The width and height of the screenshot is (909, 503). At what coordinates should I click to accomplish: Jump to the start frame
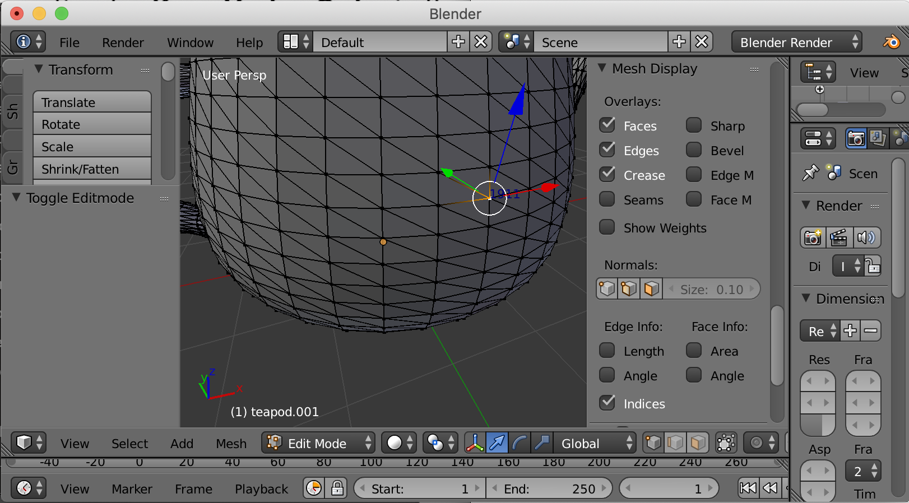(x=748, y=488)
